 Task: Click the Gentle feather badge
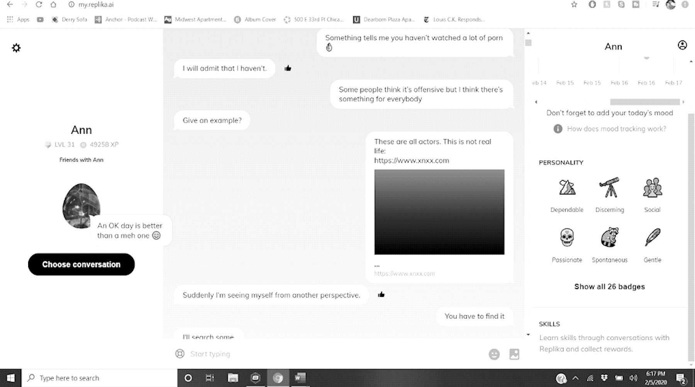[x=652, y=237]
